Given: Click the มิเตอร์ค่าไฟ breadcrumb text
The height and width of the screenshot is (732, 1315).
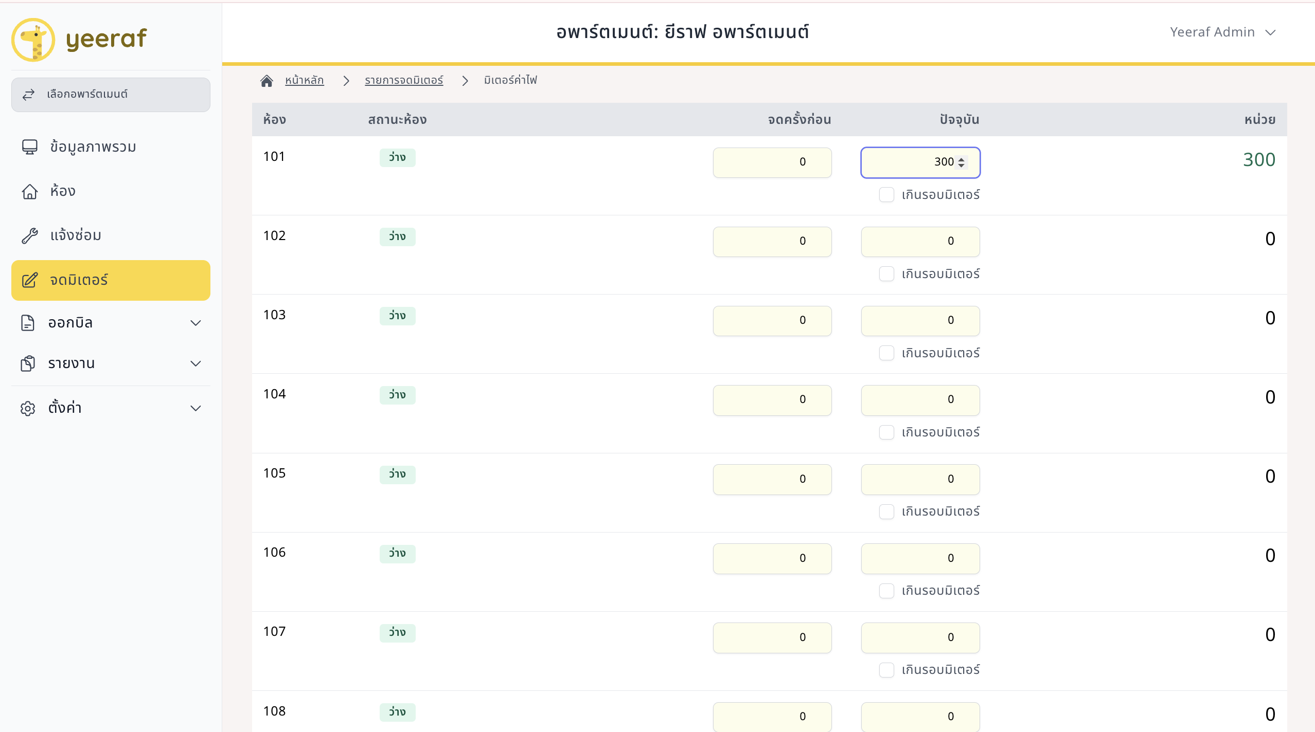Looking at the screenshot, I should (x=510, y=80).
